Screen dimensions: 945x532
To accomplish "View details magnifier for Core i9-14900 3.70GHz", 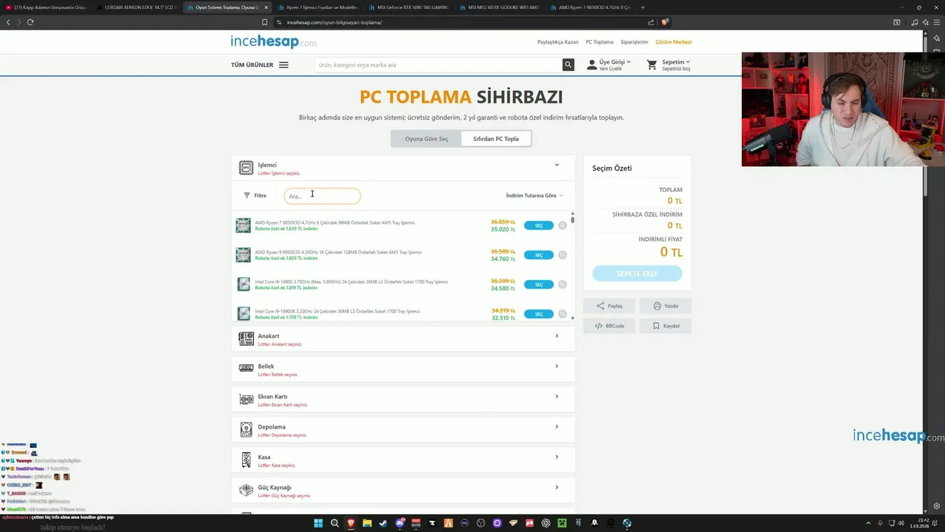I will (563, 284).
